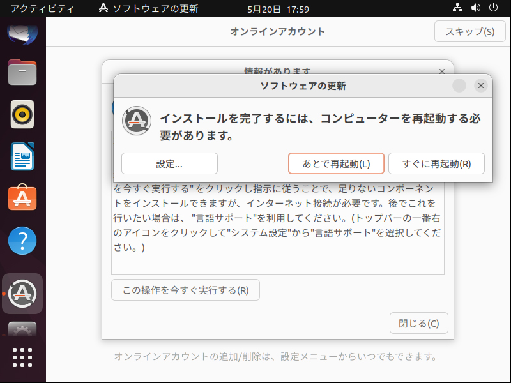Click この操作を今すぐ実行する(R) button

click(185, 290)
